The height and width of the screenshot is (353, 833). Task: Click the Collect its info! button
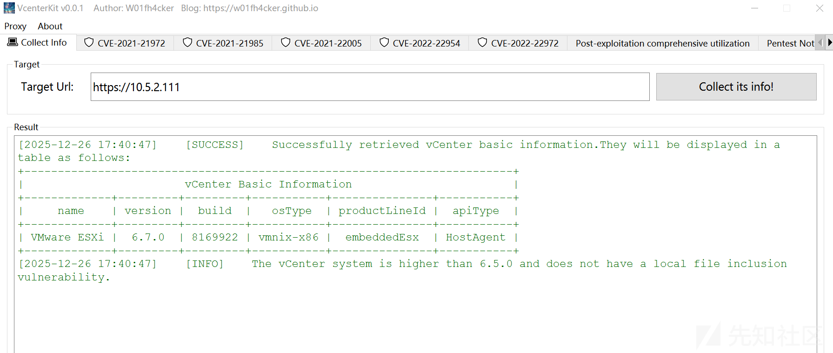(x=736, y=87)
